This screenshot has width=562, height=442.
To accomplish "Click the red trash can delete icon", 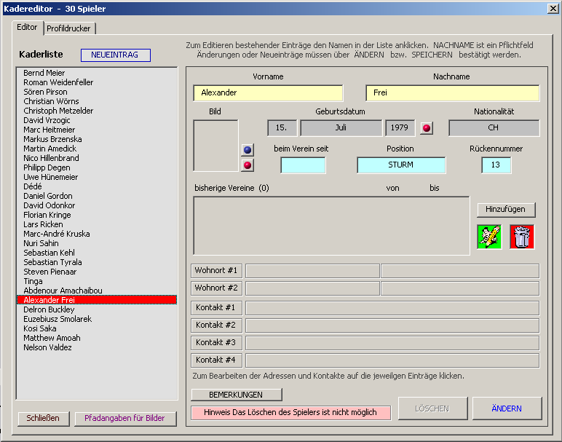I will (x=522, y=237).
